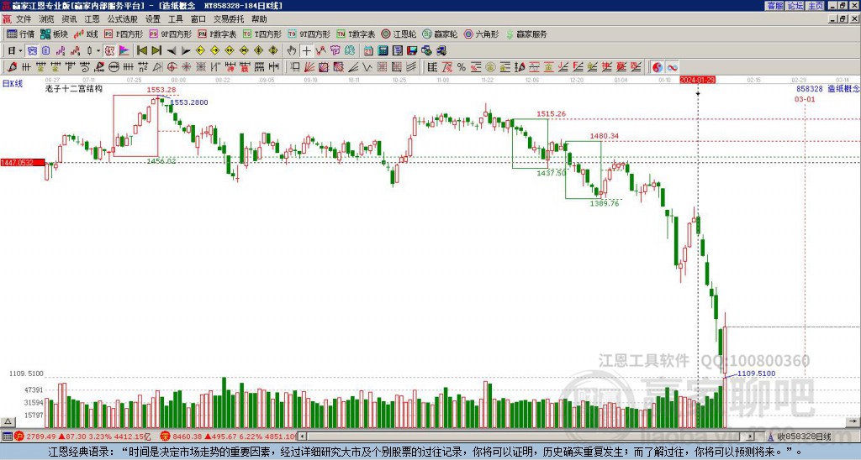861x460 pixels.
Task: Click the 日K线 label
Action: click(x=13, y=83)
